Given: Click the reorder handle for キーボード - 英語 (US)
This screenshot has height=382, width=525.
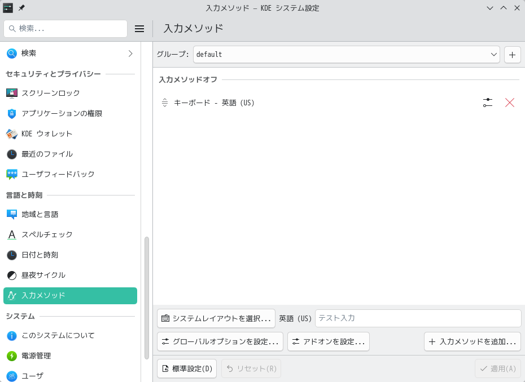Looking at the screenshot, I should 164,103.
